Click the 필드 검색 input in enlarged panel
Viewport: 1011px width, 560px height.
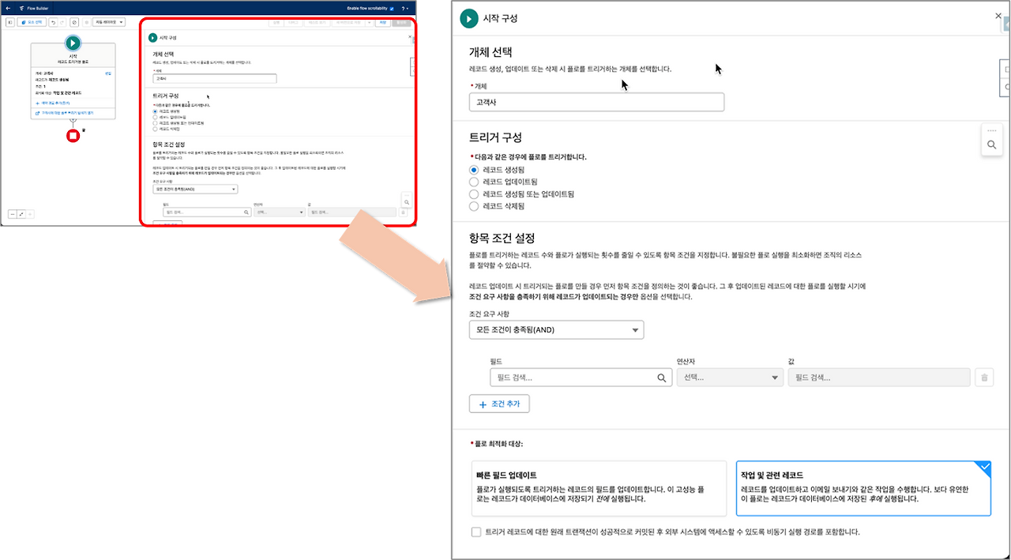581,378
